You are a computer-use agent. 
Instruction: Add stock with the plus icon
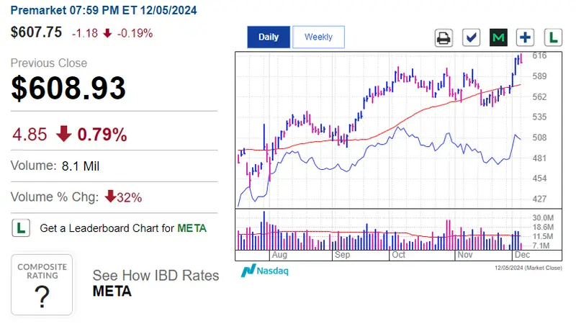click(x=526, y=37)
